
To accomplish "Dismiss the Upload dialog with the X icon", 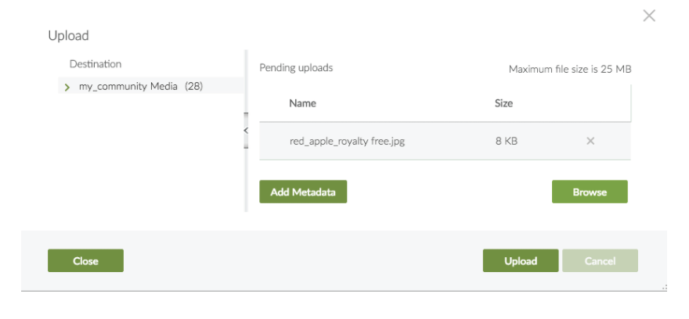I will point(648,16).
